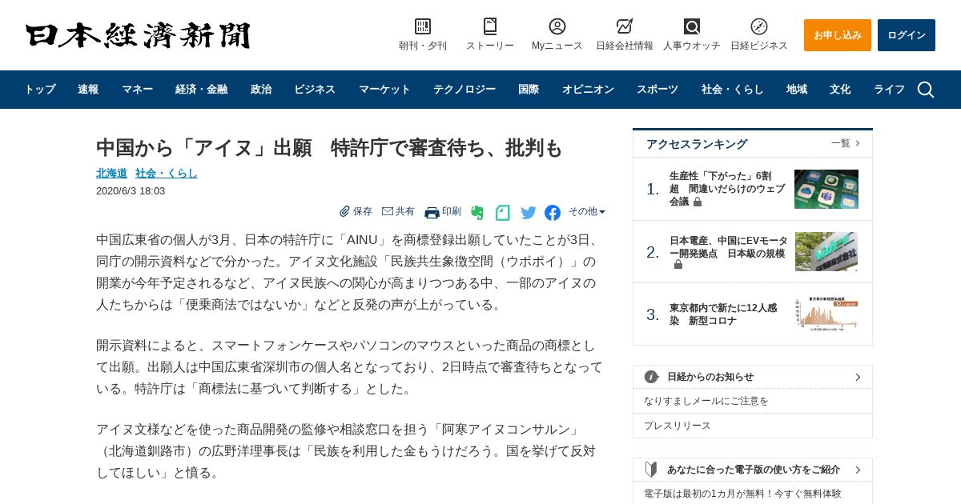Image resolution: width=961 pixels, height=504 pixels.
Task: Share to note green icon
Action: pyautogui.click(x=503, y=212)
